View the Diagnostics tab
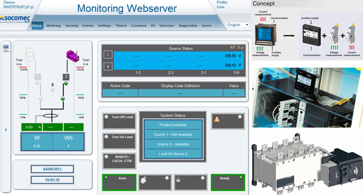Viewport: 363px width, 195px height. click(x=188, y=26)
